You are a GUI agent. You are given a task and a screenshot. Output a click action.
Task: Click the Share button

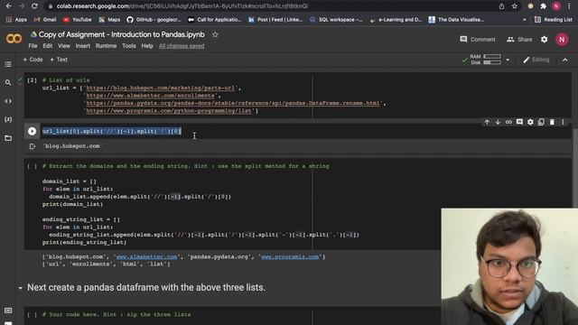click(x=519, y=40)
